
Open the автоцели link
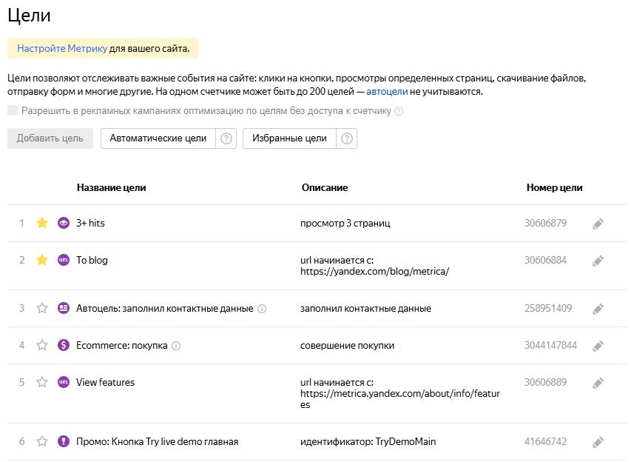[x=387, y=92]
